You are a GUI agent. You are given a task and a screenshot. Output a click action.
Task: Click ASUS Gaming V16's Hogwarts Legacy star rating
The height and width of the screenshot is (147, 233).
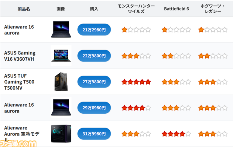[x=213, y=56]
